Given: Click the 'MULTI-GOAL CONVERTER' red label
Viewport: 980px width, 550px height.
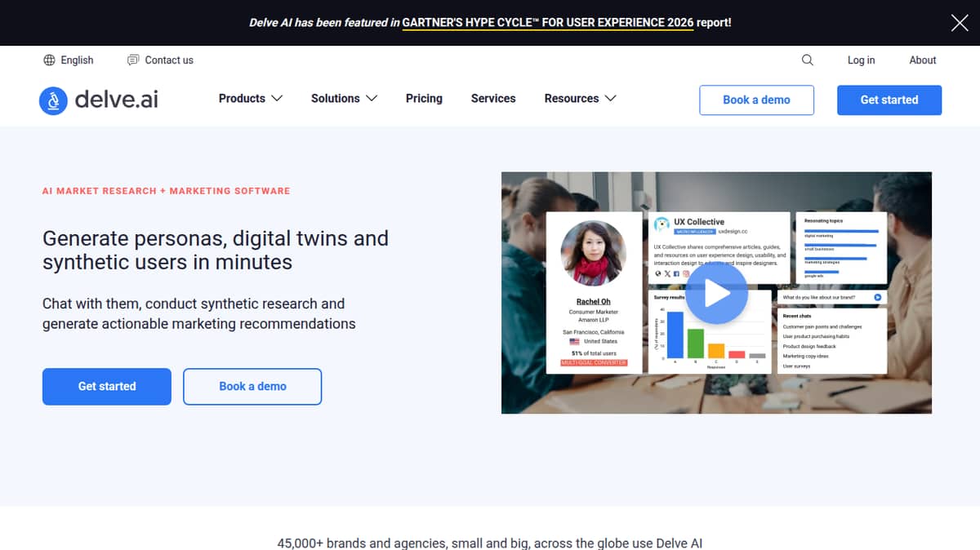Looking at the screenshot, I should [594, 362].
